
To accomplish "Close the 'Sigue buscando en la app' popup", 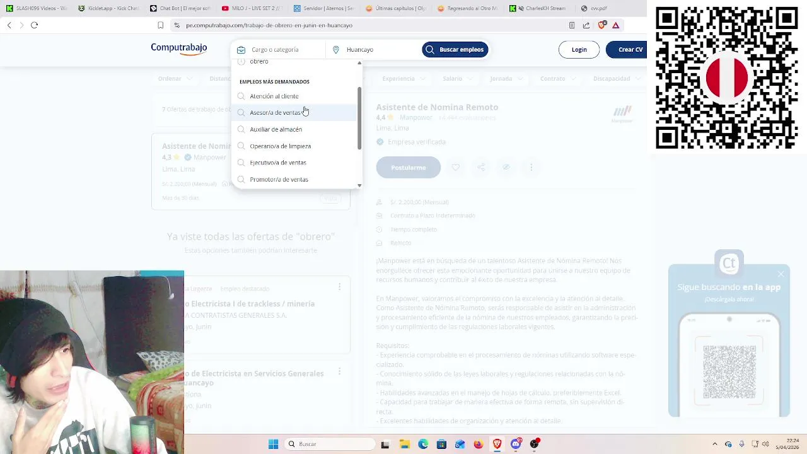I will point(781,274).
